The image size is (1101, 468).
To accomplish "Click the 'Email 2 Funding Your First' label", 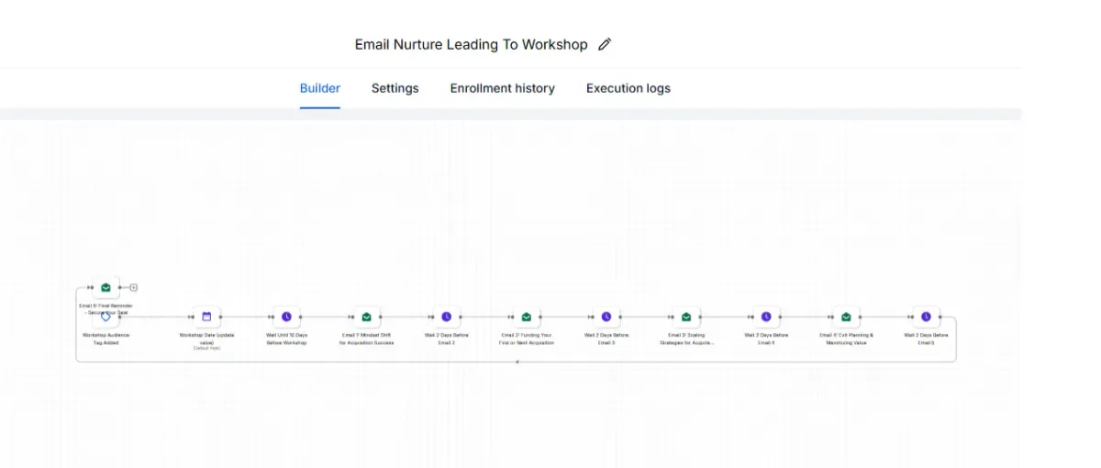I will 527,339.
